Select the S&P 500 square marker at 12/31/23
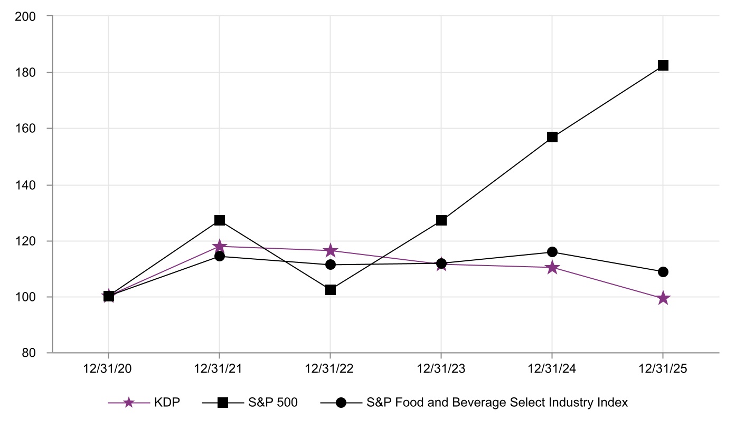 pos(441,220)
